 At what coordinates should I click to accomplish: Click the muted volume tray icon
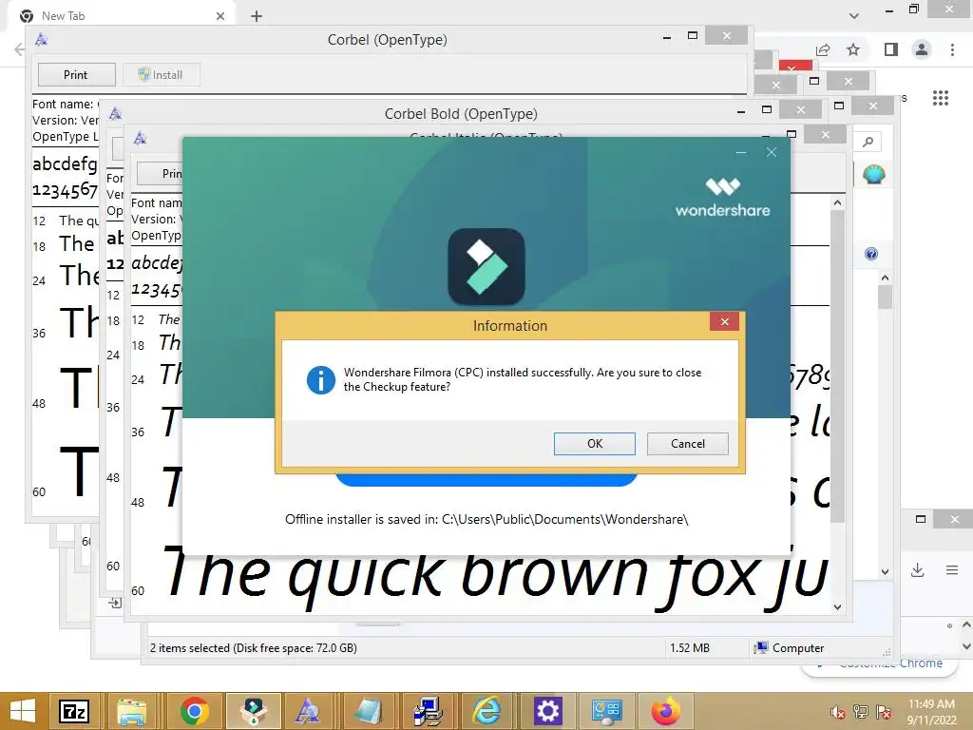coord(838,712)
